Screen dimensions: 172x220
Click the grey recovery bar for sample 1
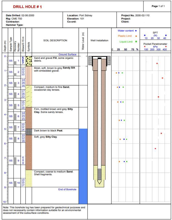coord(15,63)
